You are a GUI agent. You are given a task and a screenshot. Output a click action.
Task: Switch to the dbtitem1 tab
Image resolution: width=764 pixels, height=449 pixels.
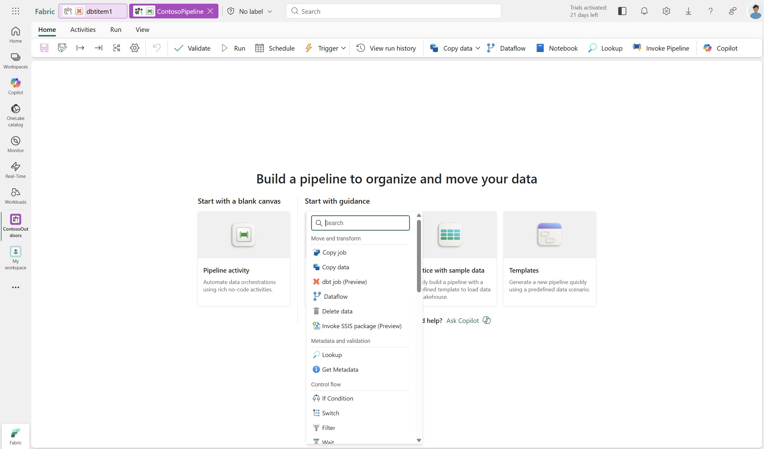[x=93, y=11]
